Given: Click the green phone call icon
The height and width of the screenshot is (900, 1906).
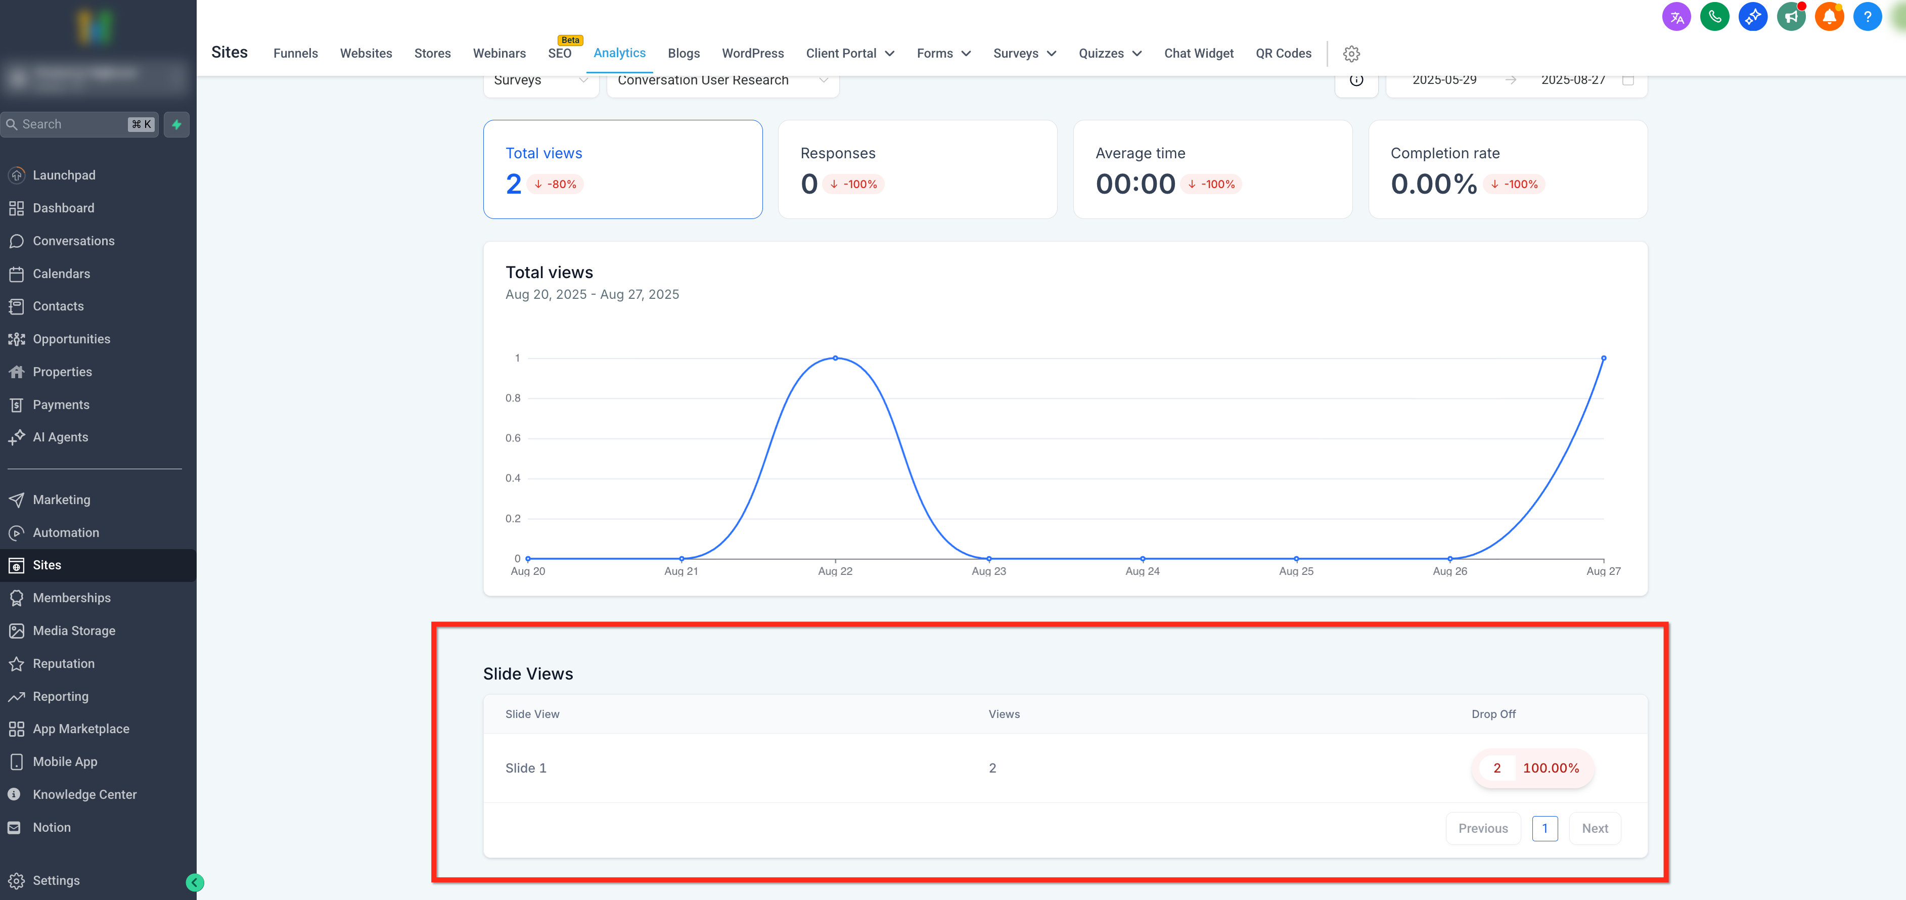Looking at the screenshot, I should [1714, 16].
